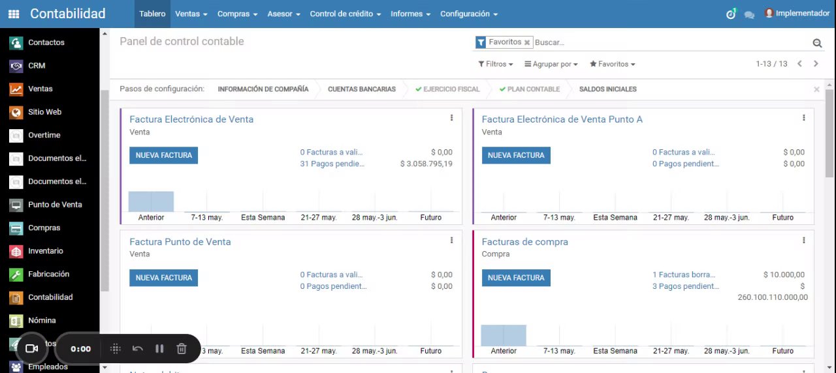Pause the screen recording
This screenshot has width=836, height=373.
[x=159, y=349]
